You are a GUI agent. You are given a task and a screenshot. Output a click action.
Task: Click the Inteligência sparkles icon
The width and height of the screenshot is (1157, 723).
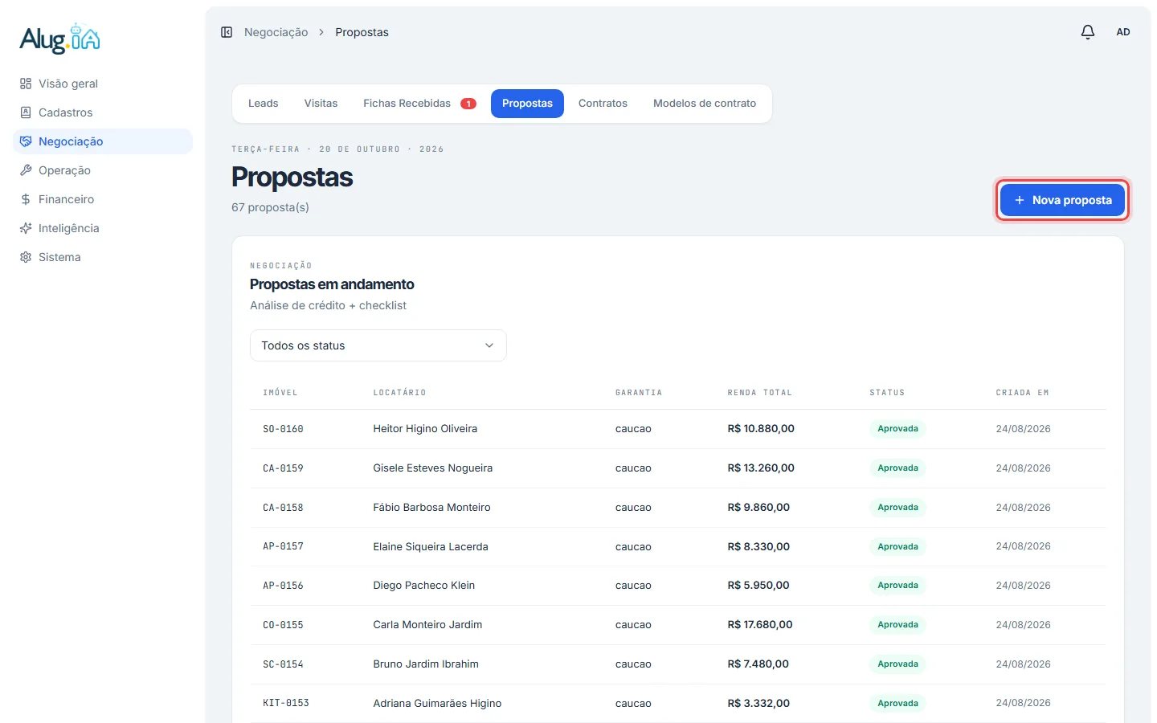coord(26,228)
